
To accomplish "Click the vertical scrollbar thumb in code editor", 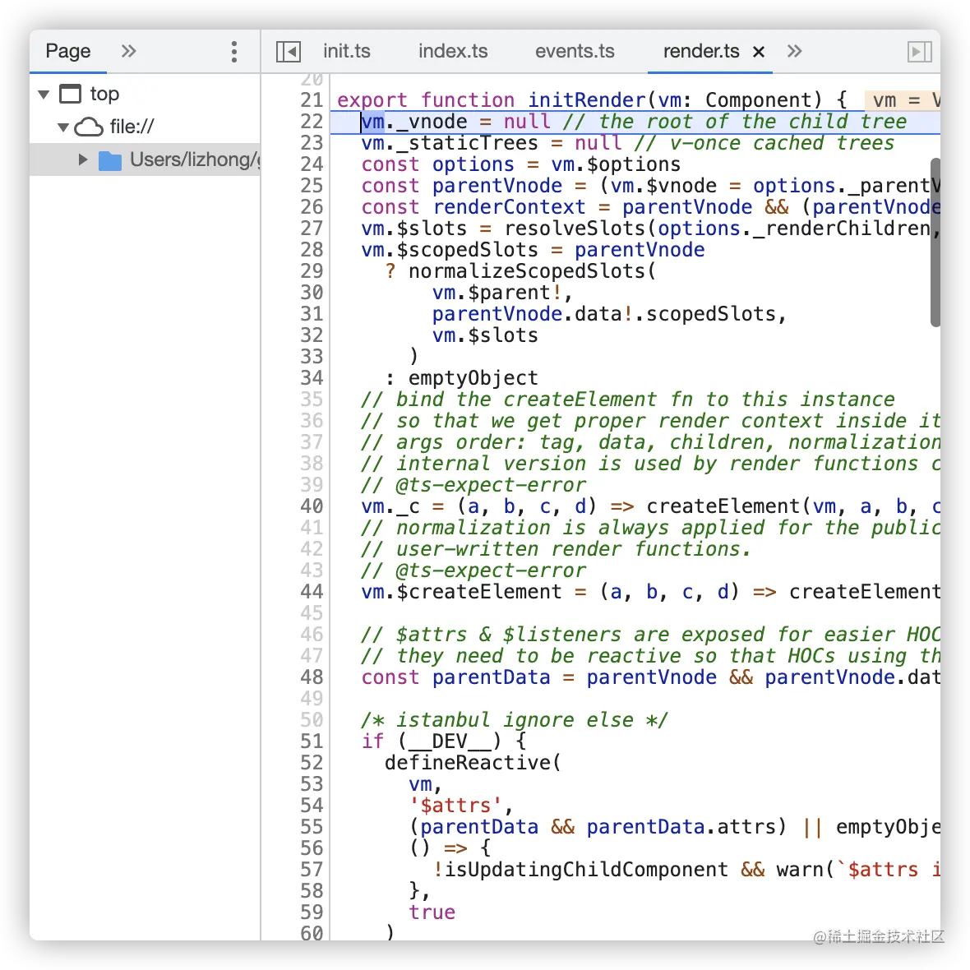I will coord(935,242).
